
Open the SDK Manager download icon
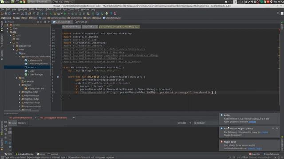102,14
